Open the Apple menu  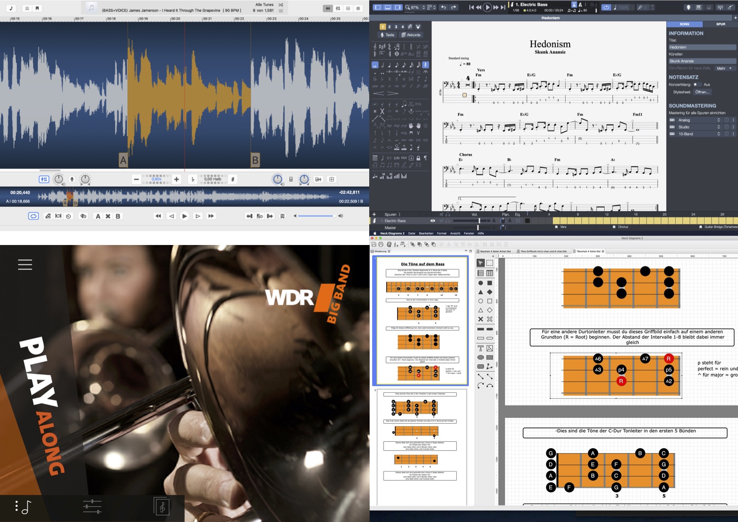[x=374, y=233]
